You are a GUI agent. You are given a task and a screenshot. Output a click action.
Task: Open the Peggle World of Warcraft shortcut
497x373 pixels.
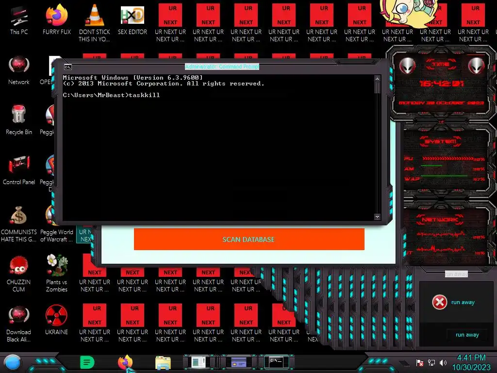click(56, 236)
